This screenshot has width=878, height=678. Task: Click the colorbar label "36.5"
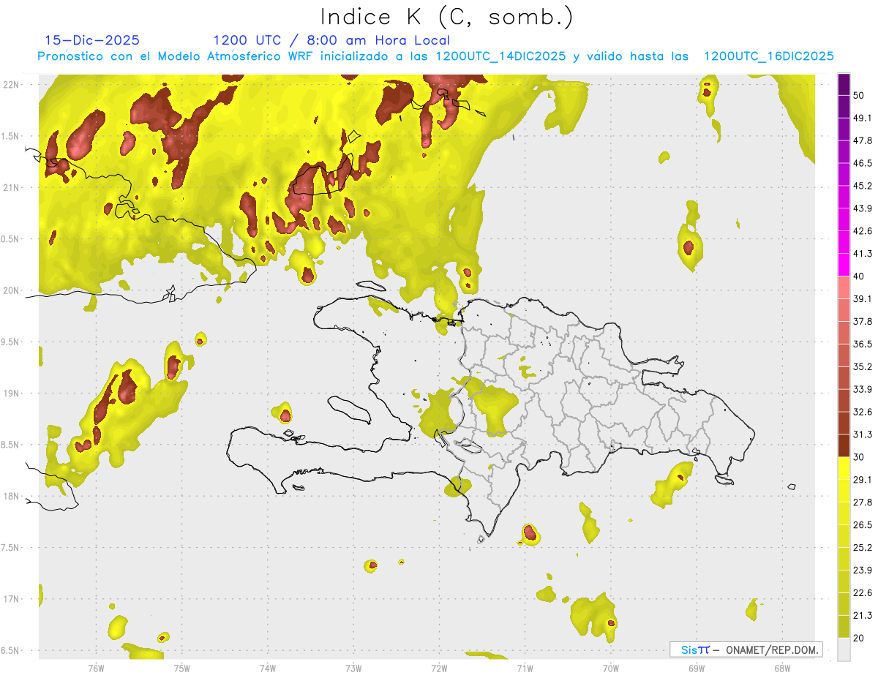point(863,344)
